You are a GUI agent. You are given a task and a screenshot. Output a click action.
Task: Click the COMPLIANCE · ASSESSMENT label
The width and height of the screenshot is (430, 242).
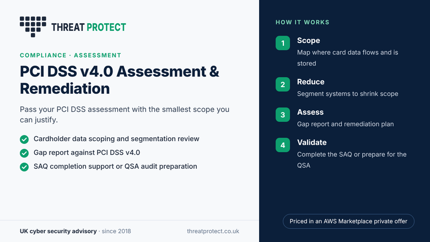71,55
